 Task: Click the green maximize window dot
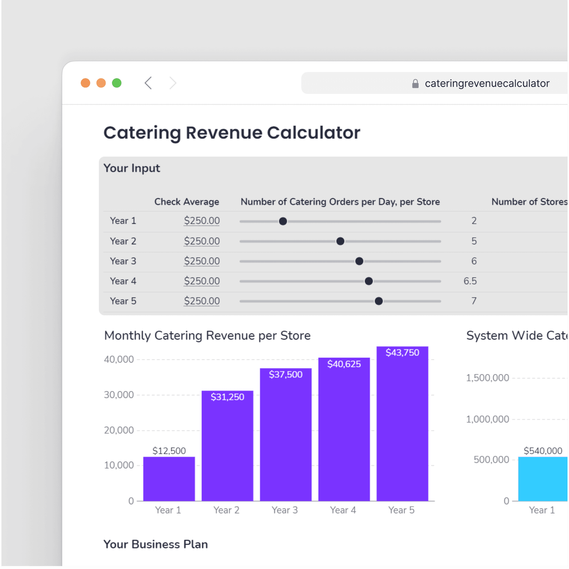(117, 83)
